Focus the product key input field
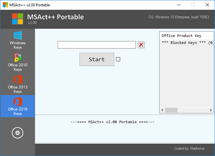This screenshot has width=215, height=156. click(96, 45)
